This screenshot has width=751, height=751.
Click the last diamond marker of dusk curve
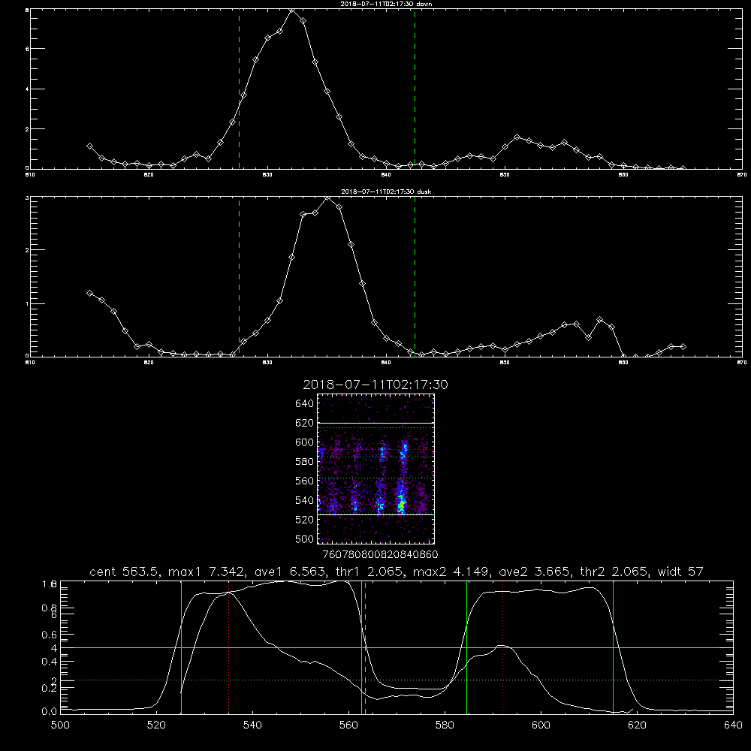[x=683, y=346]
